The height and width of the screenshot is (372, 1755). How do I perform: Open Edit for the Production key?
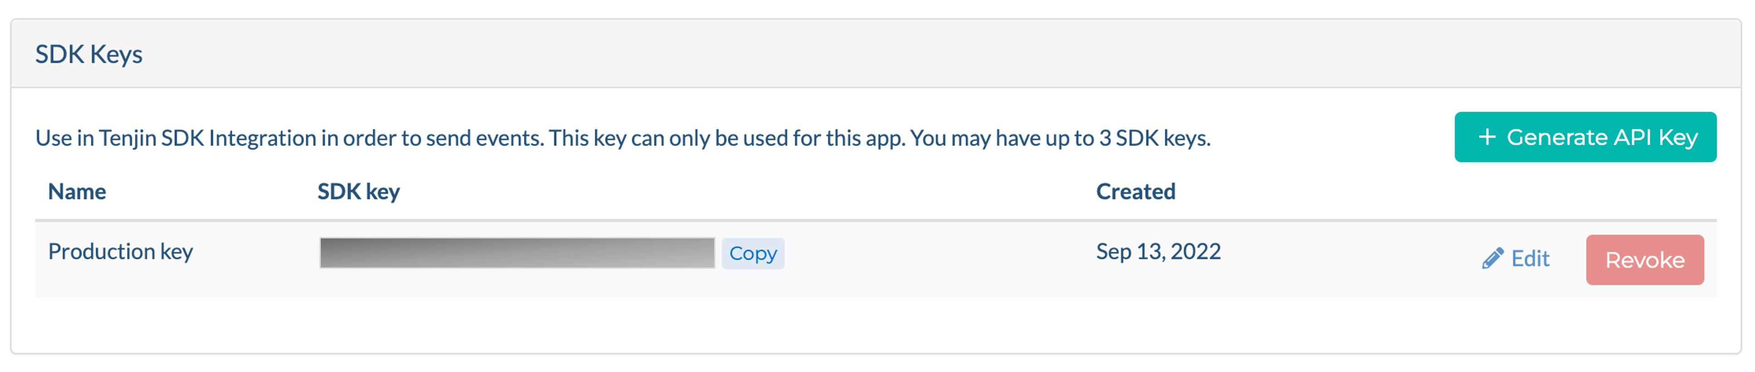[x=1516, y=259]
